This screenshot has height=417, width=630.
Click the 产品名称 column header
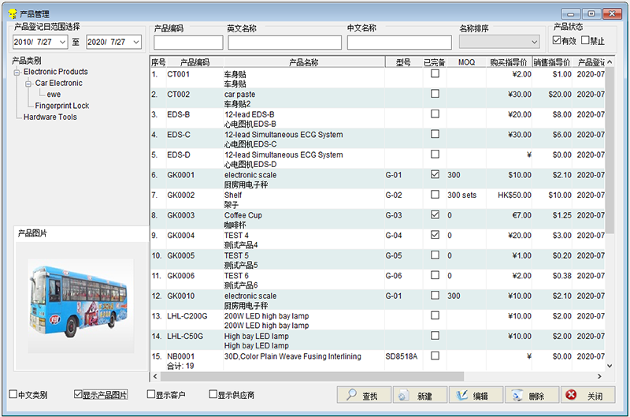click(x=303, y=62)
